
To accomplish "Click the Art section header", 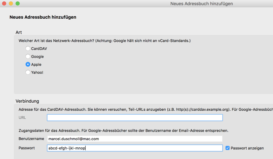I will 19,32.
